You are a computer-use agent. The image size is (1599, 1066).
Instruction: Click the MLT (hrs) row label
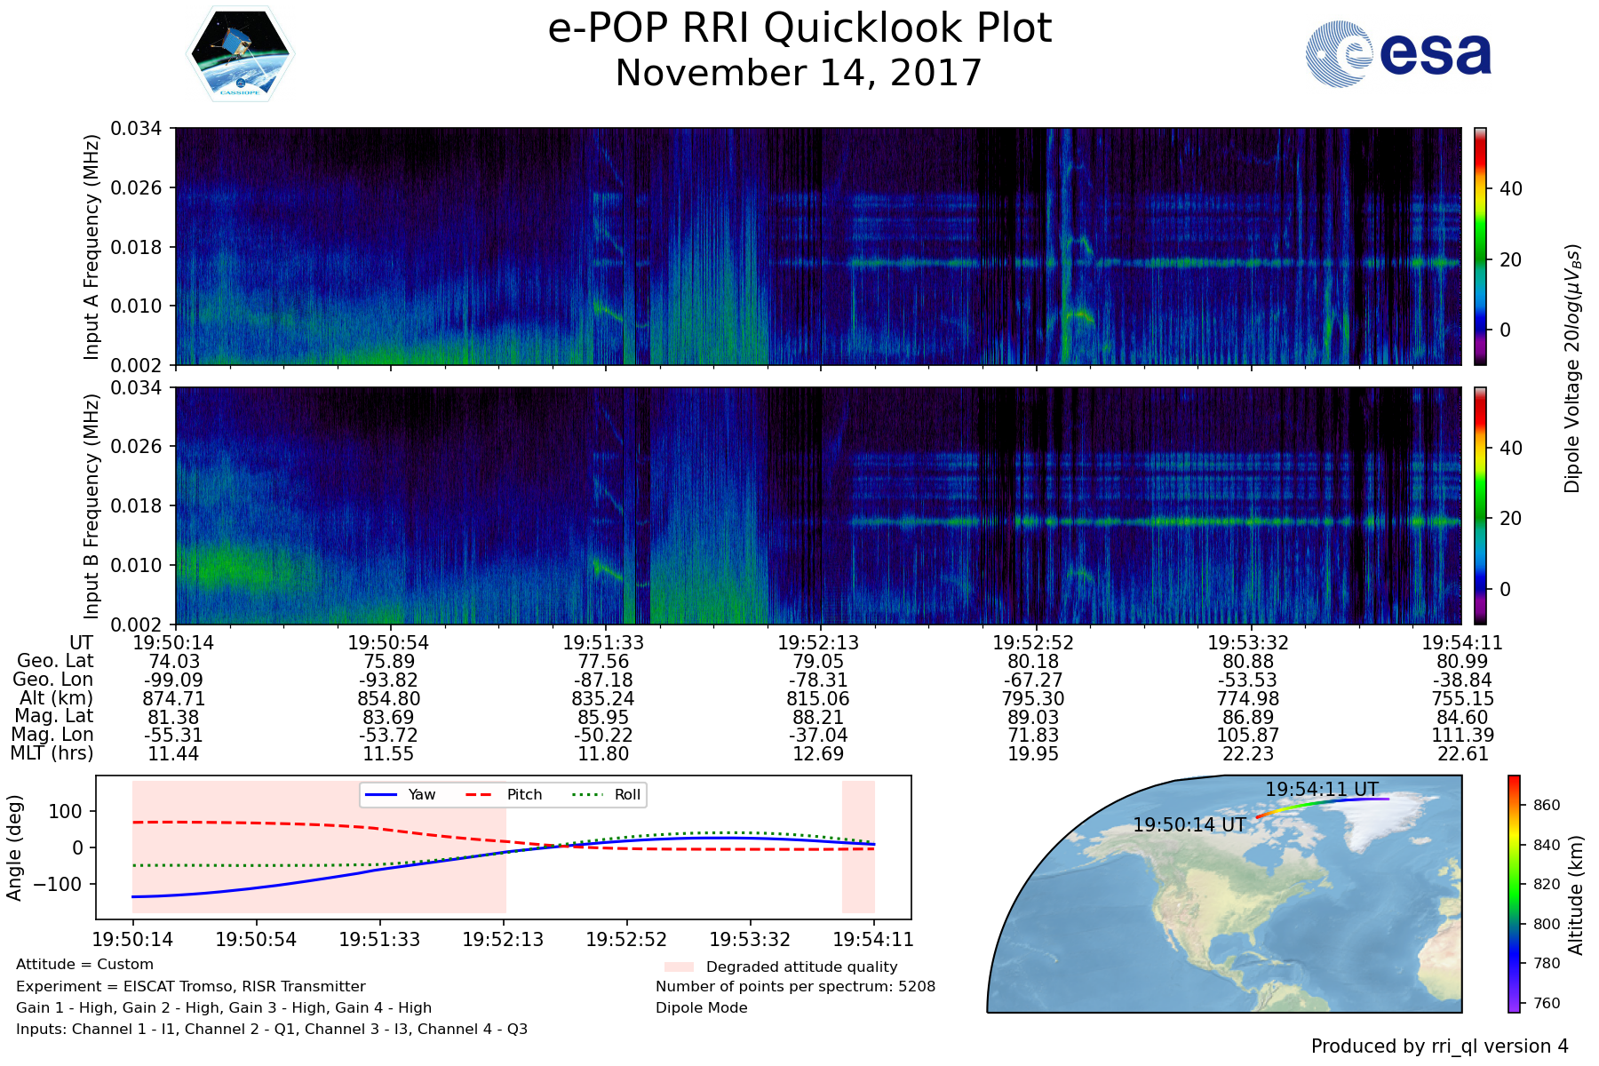(x=52, y=753)
